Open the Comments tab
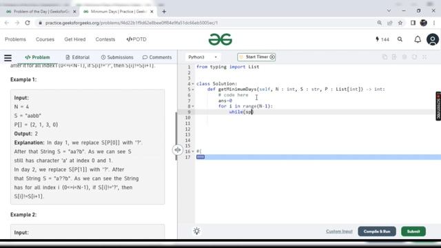The width and height of the screenshot is (441, 248). [x=157, y=57]
